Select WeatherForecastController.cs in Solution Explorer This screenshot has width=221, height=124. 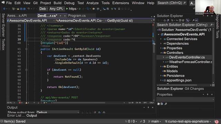tap(191, 62)
